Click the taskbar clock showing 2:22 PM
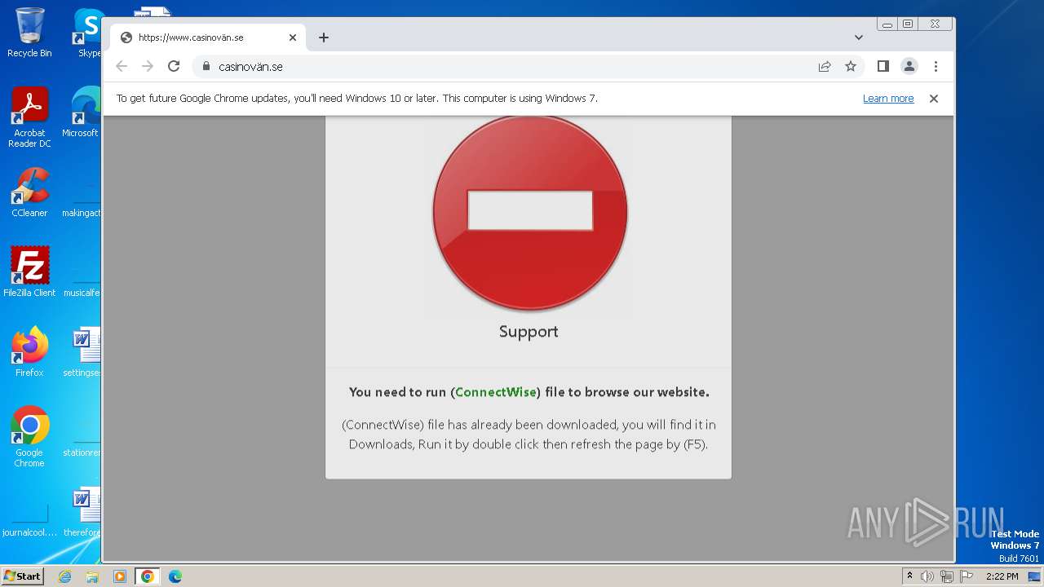 (1002, 576)
